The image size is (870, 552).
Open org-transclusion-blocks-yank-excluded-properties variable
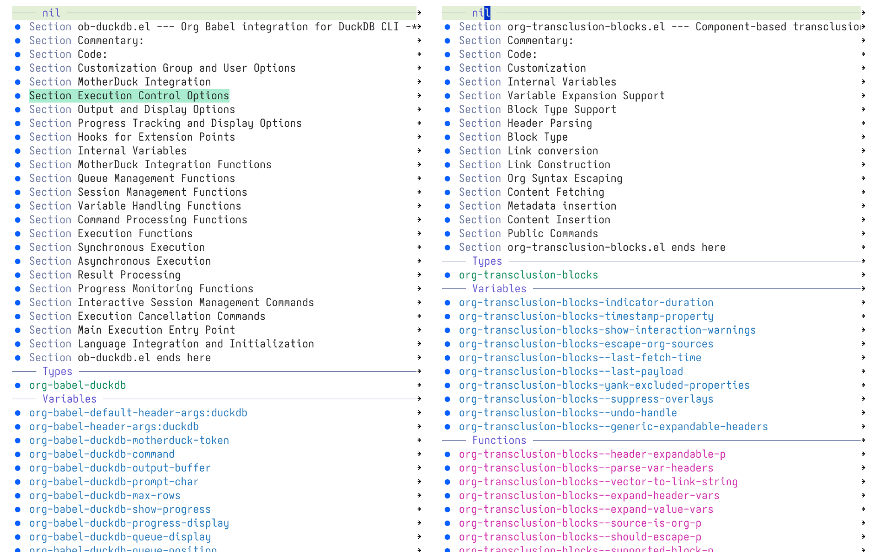[605, 385]
